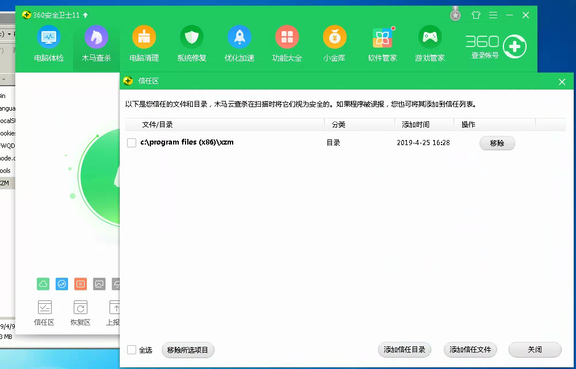The image size is (576, 369).
Task: Click the 添加信任目录 button
Action: pyautogui.click(x=405, y=350)
